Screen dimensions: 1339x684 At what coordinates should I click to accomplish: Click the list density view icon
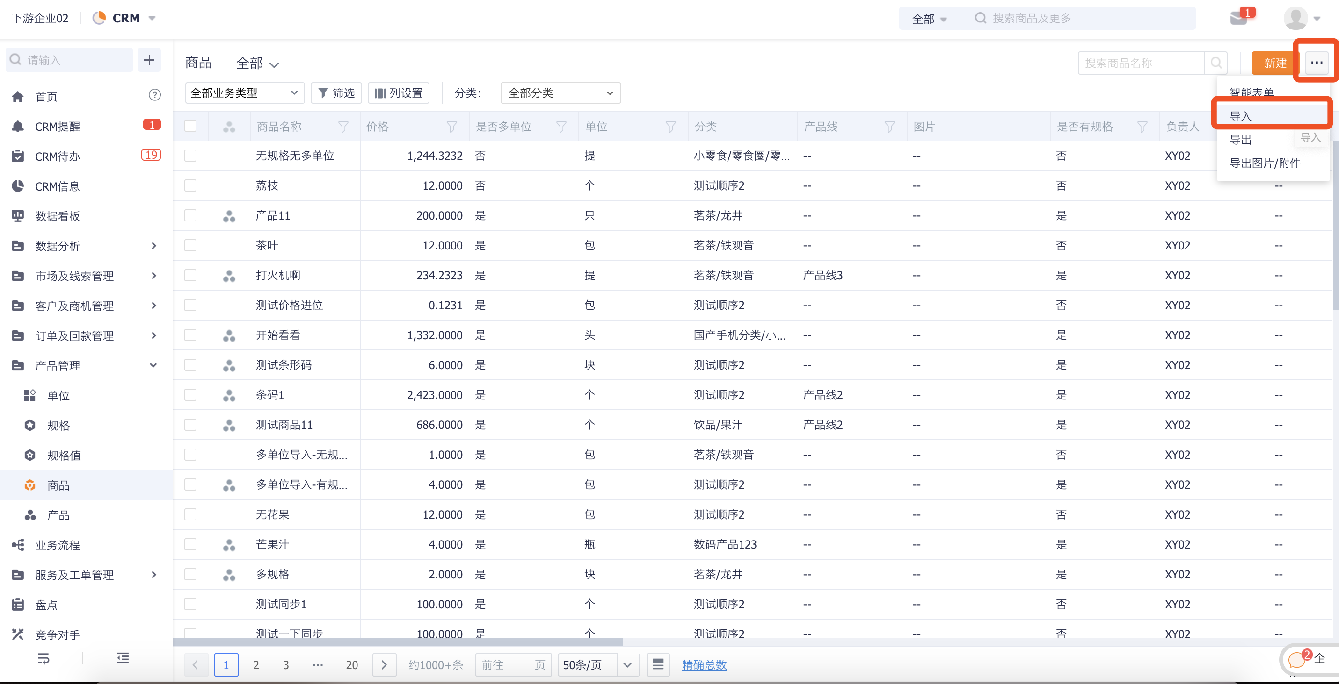tap(658, 664)
